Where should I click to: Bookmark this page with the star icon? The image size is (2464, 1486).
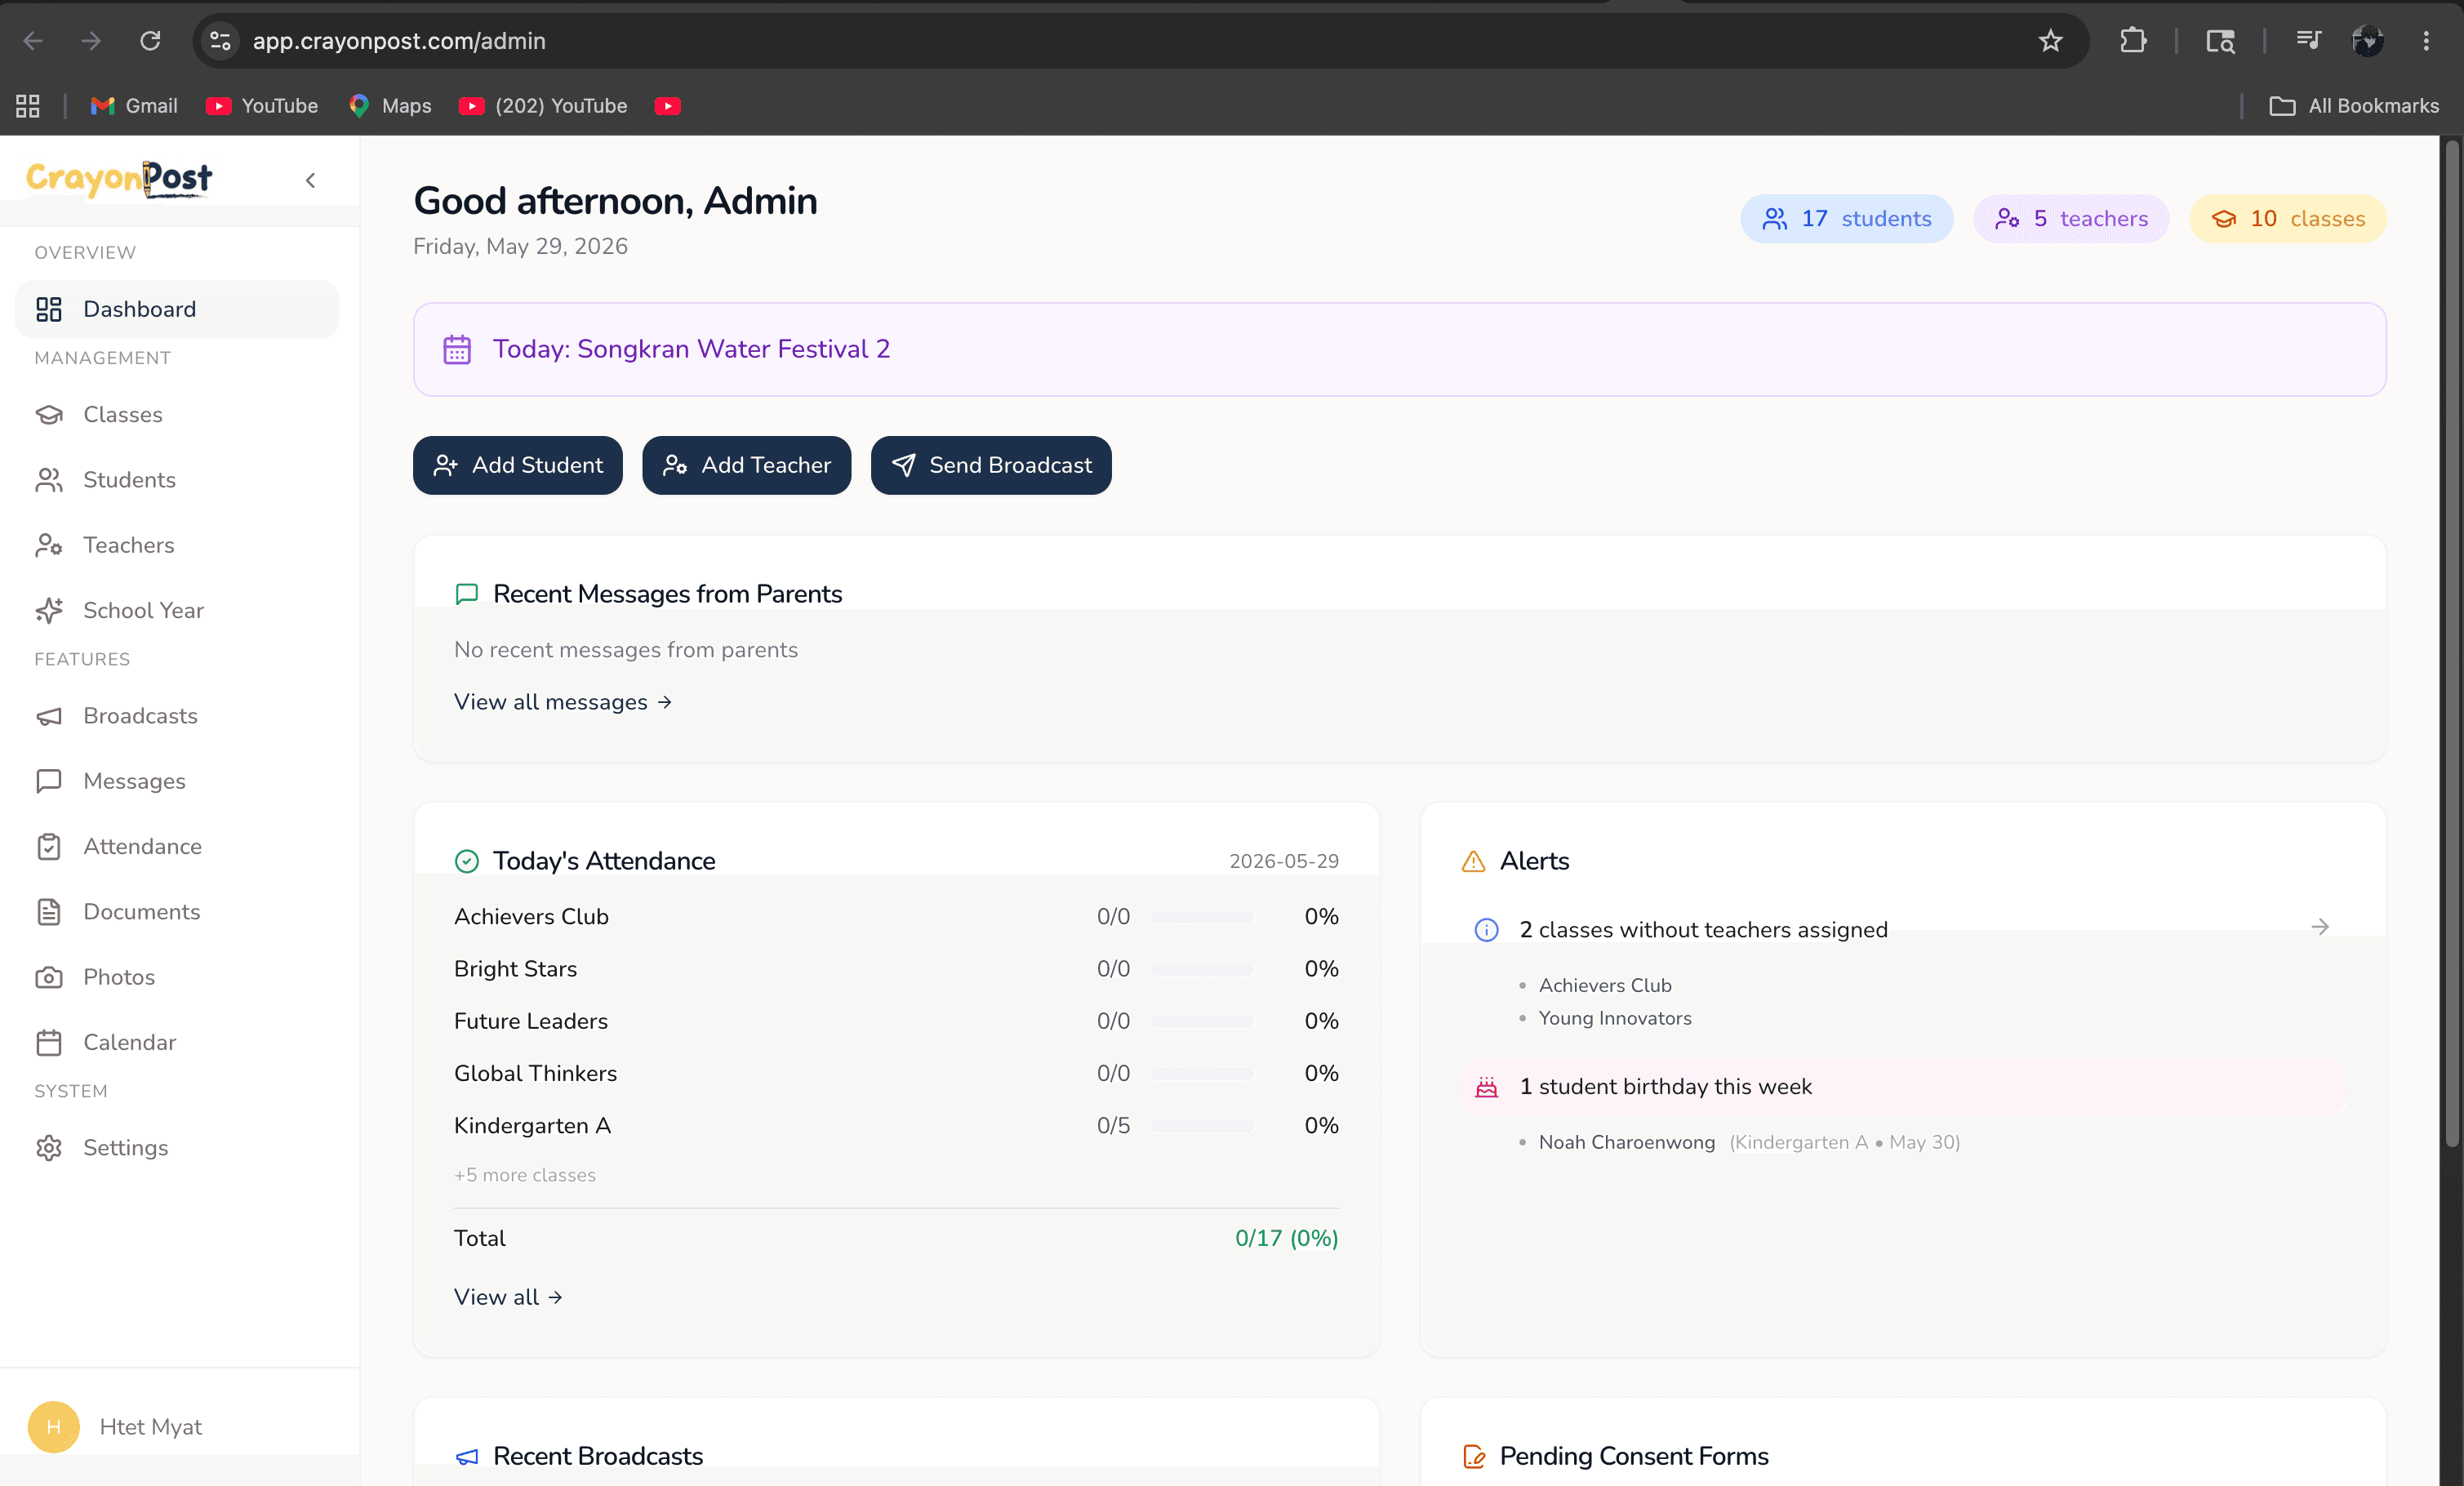point(2051,41)
